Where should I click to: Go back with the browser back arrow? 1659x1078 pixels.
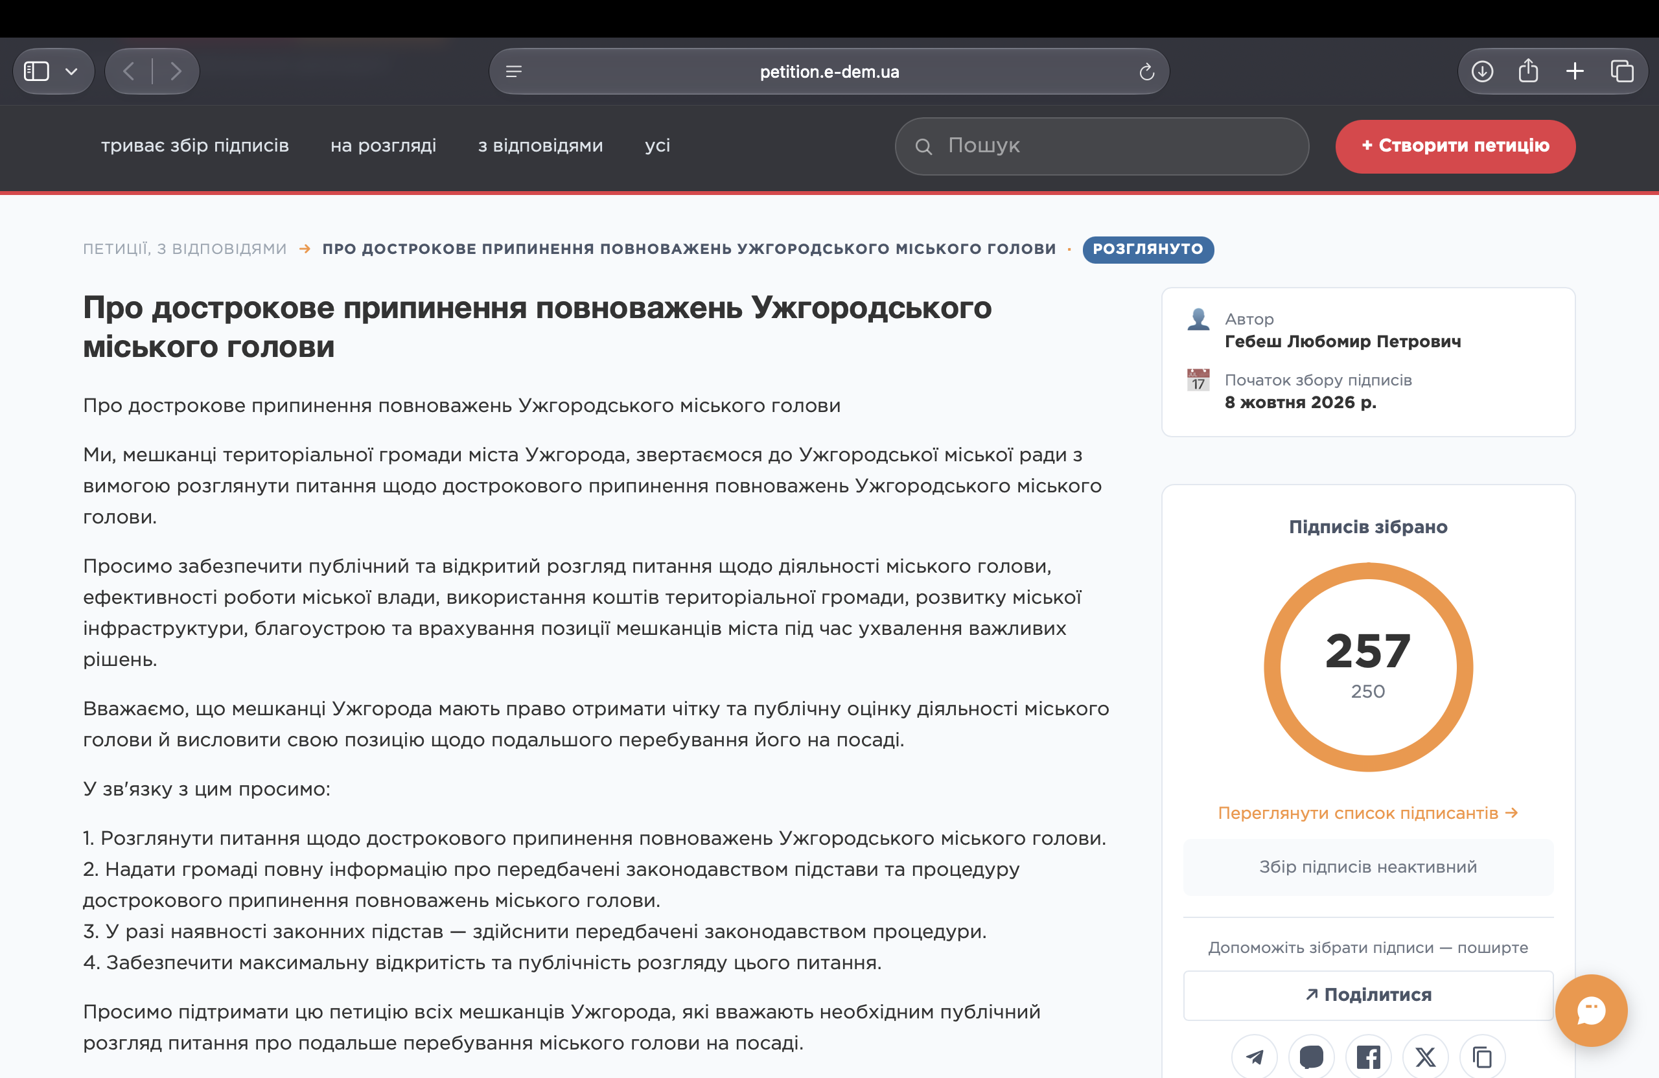tap(129, 71)
